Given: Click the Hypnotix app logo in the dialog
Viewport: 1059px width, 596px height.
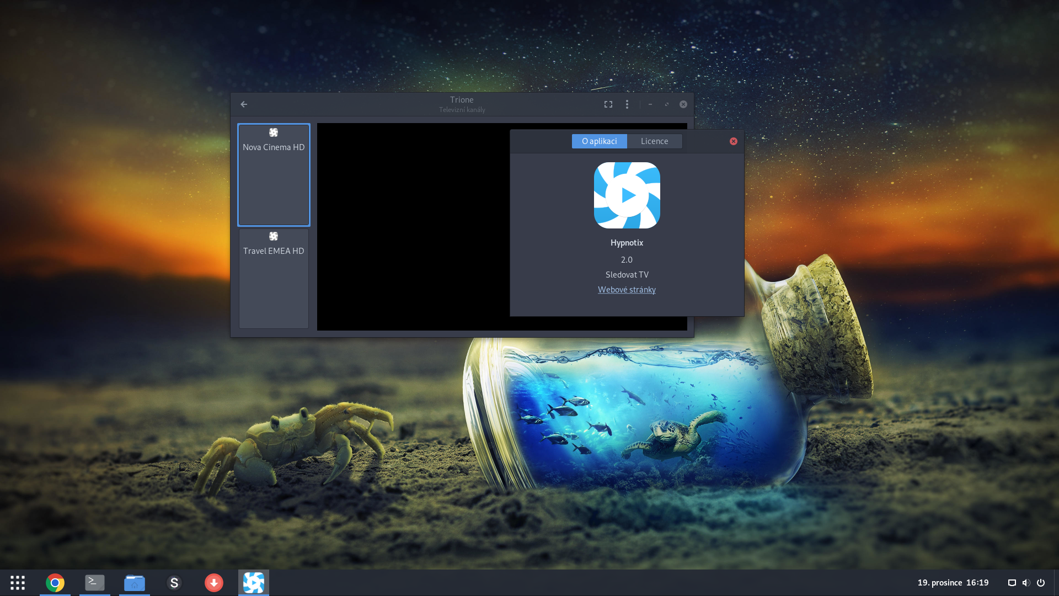Looking at the screenshot, I should point(627,195).
